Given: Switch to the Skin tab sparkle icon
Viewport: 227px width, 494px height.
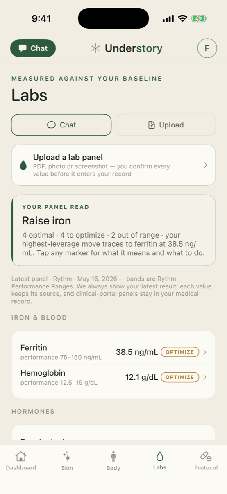Looking at the screenshot, I should point(67,457).
